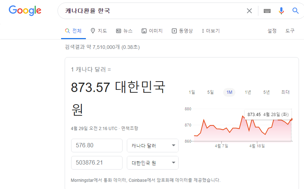Show the 최대 maximum chart range

285,92
